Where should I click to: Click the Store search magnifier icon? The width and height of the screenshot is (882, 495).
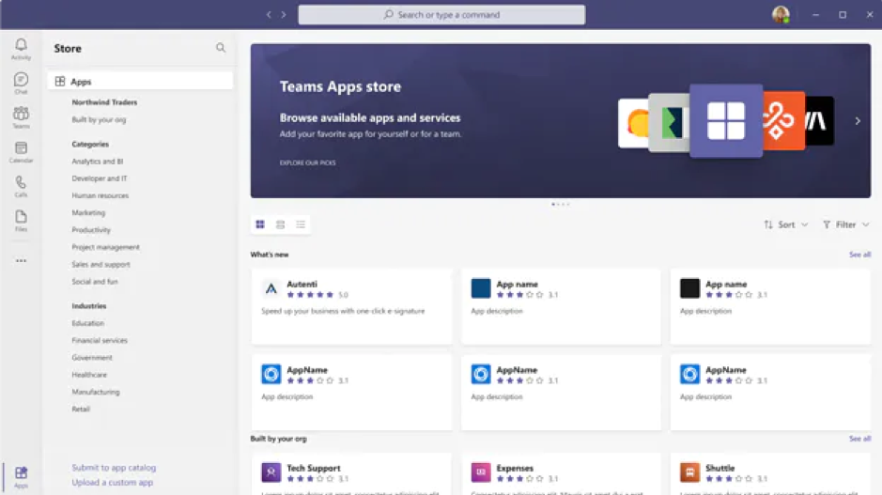[221, 48]
